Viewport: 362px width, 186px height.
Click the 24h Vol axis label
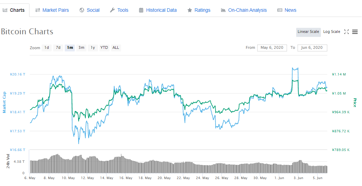coord(8,161)
